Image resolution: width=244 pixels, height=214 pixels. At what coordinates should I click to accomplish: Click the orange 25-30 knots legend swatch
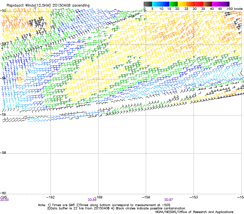tap(191, 4)
